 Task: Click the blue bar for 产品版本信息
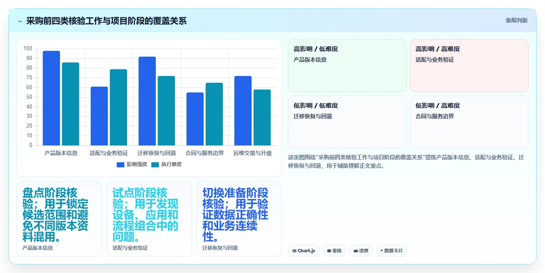tap(52, 98)
